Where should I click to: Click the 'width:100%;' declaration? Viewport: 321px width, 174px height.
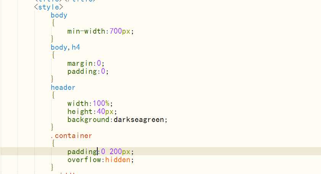90,103
